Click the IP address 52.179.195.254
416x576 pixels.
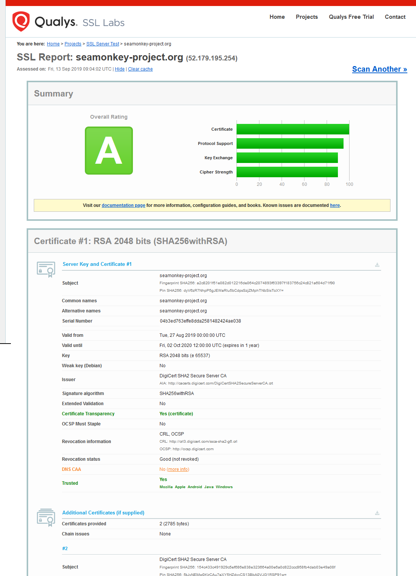(212, 58)
